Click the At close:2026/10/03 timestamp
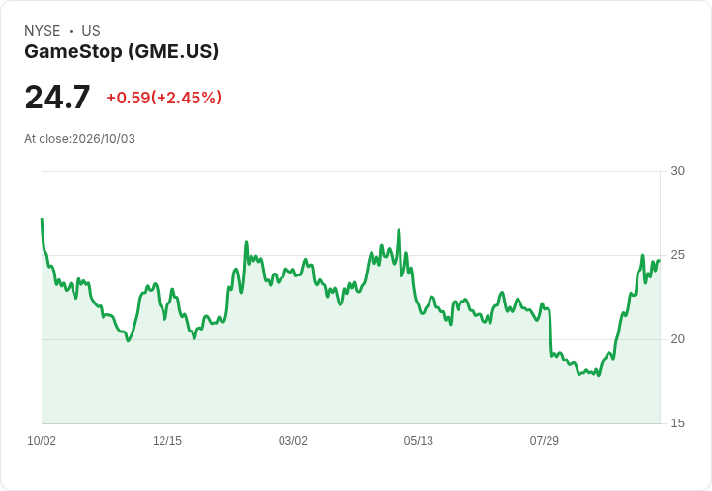Screen dimensions: 712x491 79,139
